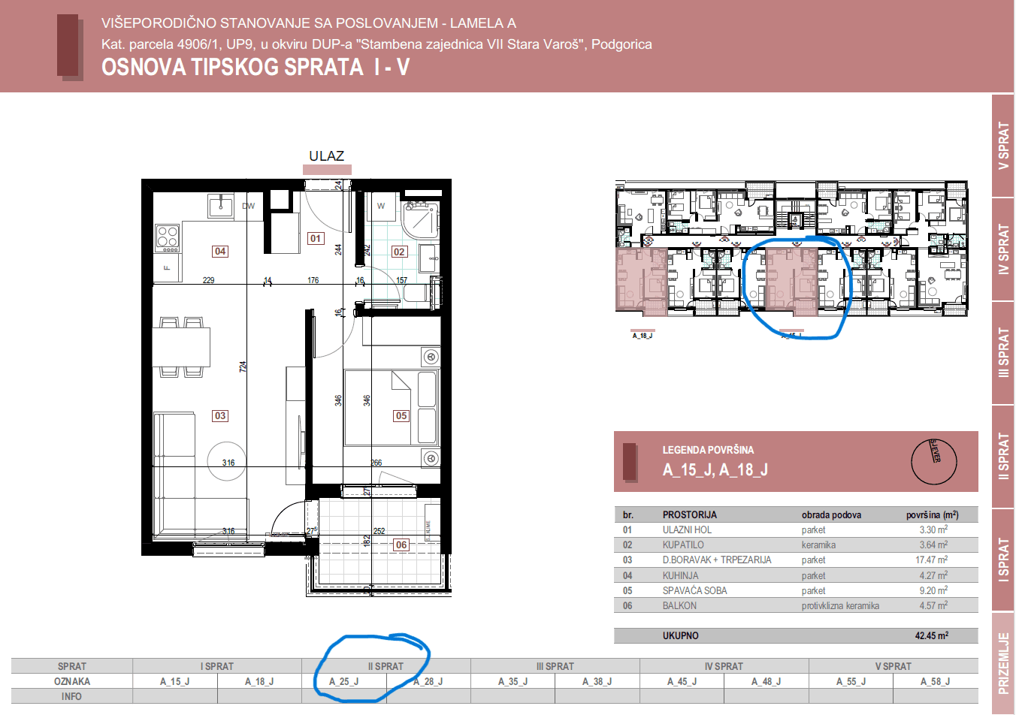Select cell A_25_J in bottom table

[x=344, y=681]
